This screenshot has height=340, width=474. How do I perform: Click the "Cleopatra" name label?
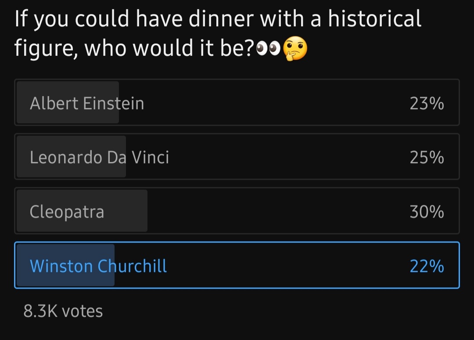tap(67, 212)
